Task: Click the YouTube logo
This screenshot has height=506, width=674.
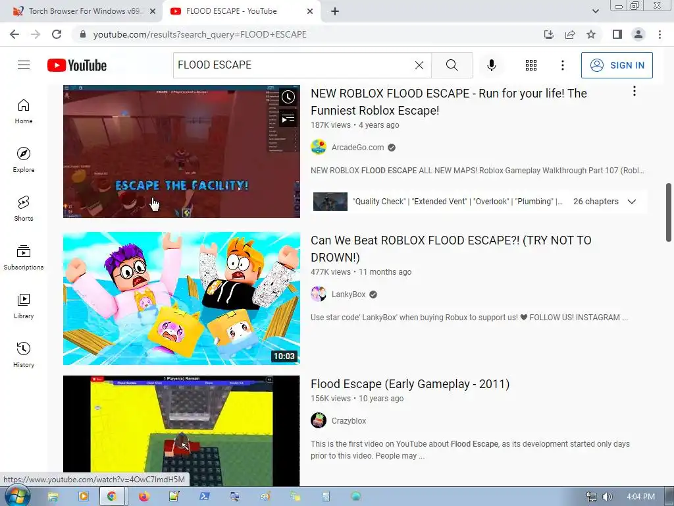Action: [77, 65]
